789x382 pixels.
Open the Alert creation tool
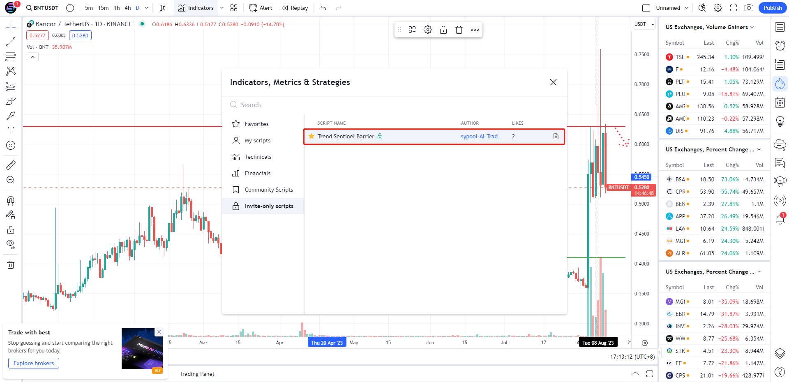tap(261, 8)
